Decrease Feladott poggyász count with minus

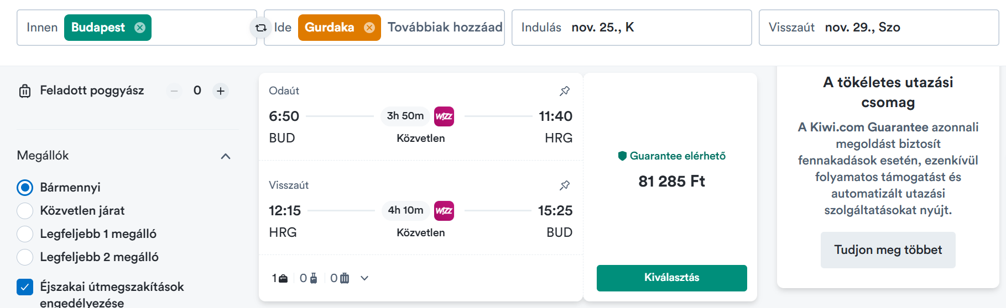[x=174, y=91]
